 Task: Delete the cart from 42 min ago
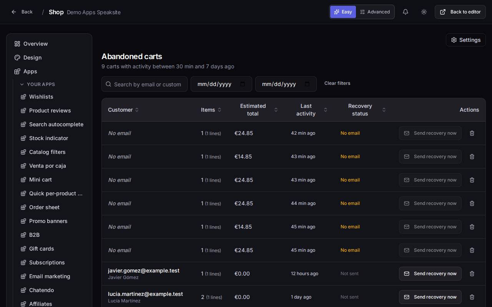coord(472,133)
